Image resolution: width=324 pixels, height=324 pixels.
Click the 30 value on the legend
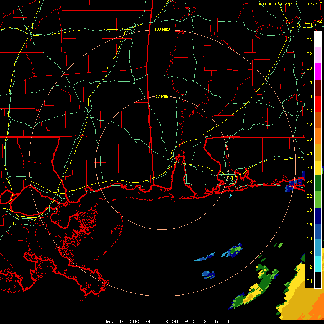point(309,167)
